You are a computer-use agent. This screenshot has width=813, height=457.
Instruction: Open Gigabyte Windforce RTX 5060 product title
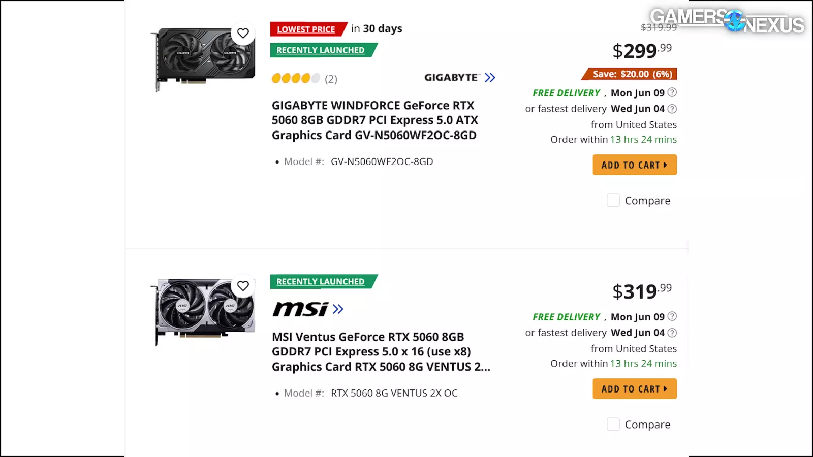(x=374, y=120)
